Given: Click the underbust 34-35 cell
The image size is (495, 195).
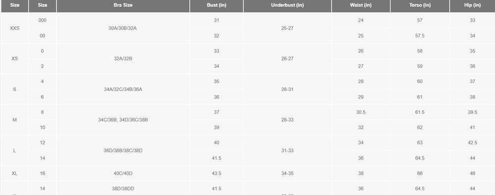Looking at the screenshot, I should tap(287, 174).
